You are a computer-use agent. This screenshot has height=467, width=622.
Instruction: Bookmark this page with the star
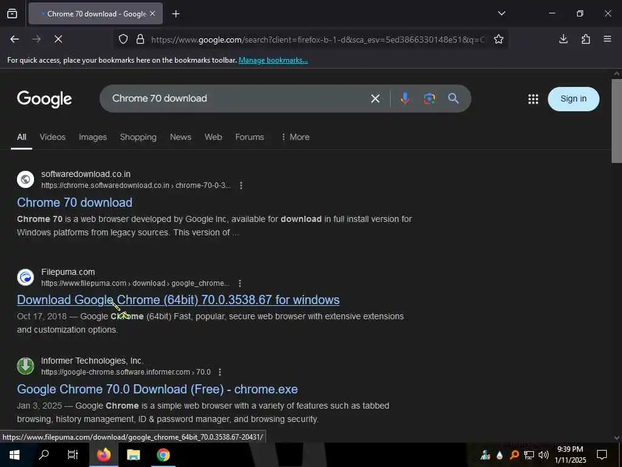tap(499, 40)
